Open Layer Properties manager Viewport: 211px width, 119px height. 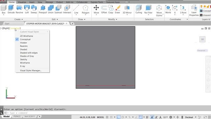194,11
